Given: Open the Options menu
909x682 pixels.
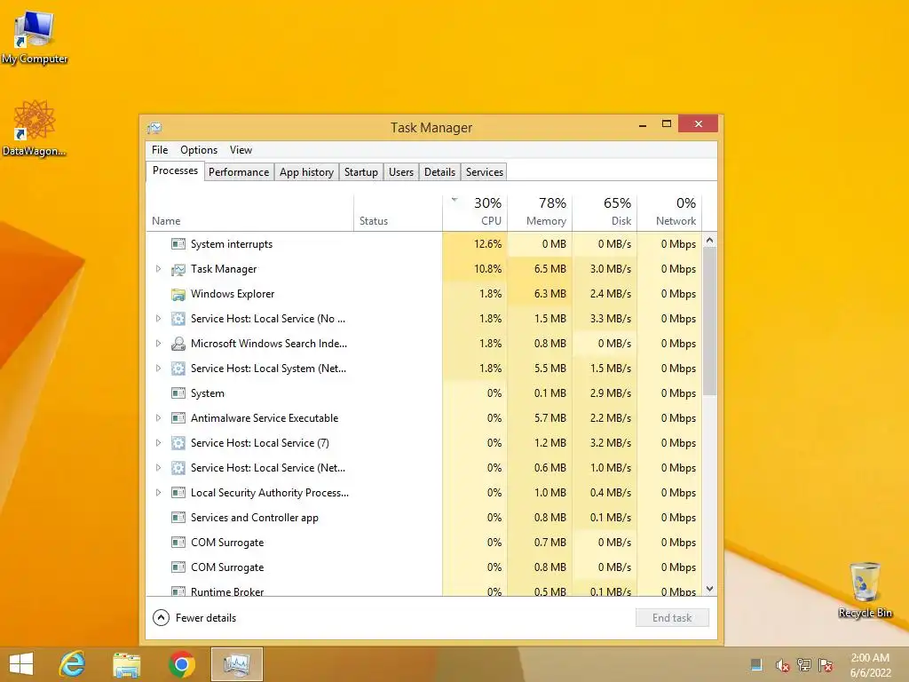Looking at the screenshot, I should 199,149.
